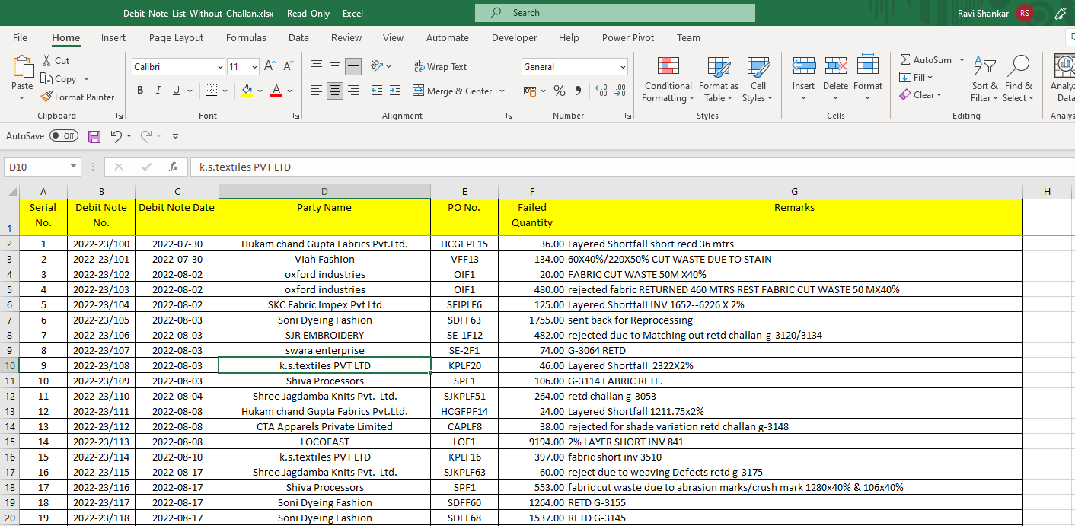Switch to the Insert tab

[x=113, y=37]
